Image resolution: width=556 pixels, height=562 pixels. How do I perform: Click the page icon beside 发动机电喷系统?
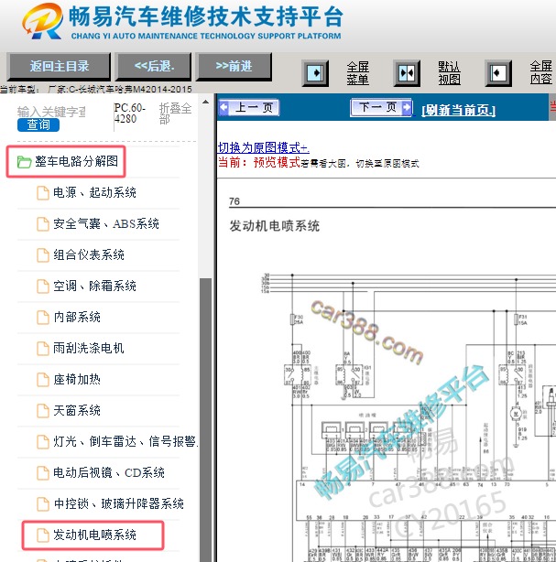click(x=43, y=535)
